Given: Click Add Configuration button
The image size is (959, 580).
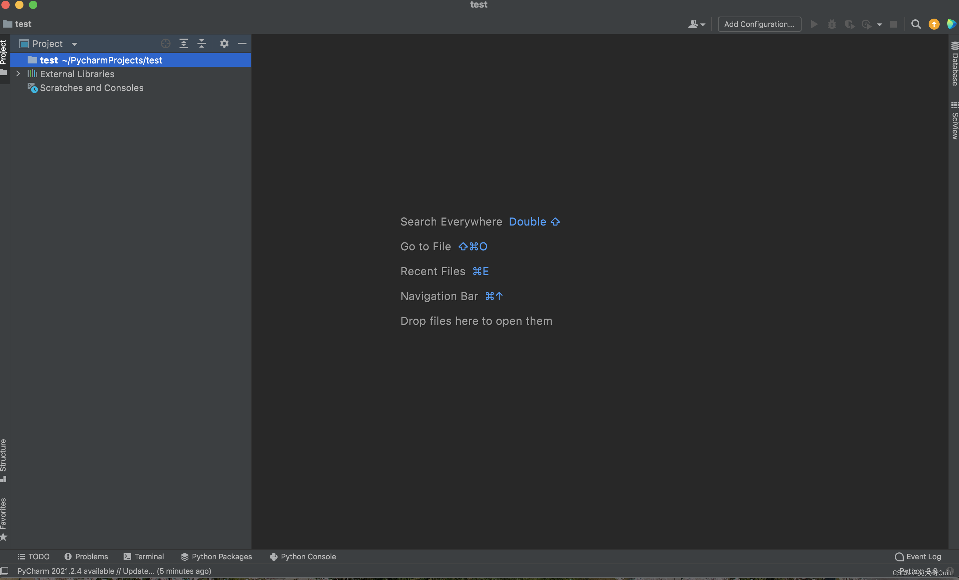Looking at the screenshot, I should 759,24.
